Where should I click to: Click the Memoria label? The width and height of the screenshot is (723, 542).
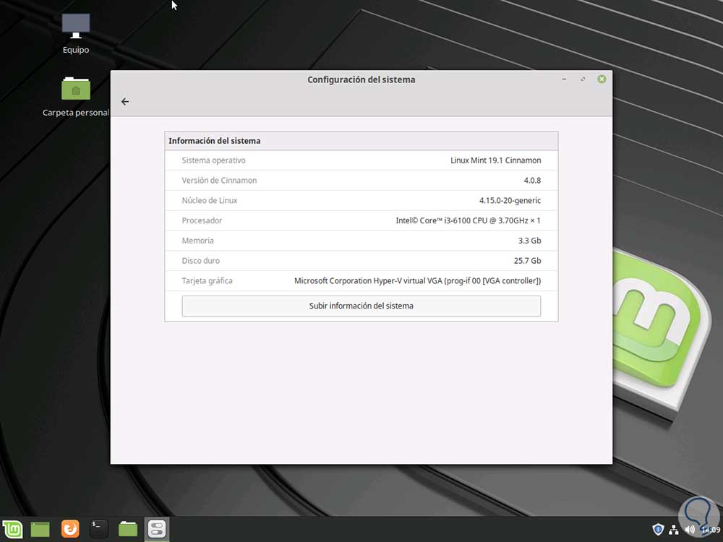tap(197, 241)
